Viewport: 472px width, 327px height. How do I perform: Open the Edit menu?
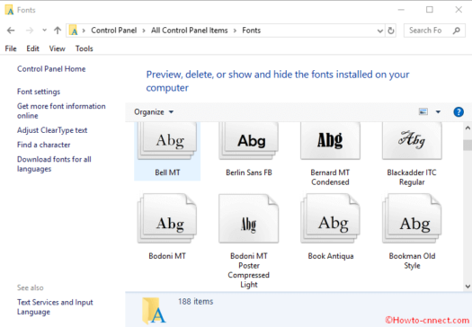click(32, 49)
